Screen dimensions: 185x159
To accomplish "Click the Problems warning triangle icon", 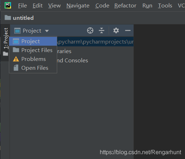I will [x=16, y=59].
